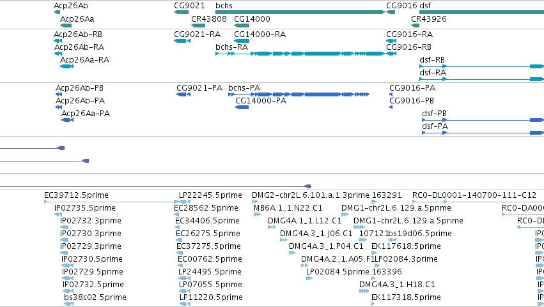This screenshot has height=307, width=544.
Task: Click the CG9016-RA transcript label
Action: 409,34
